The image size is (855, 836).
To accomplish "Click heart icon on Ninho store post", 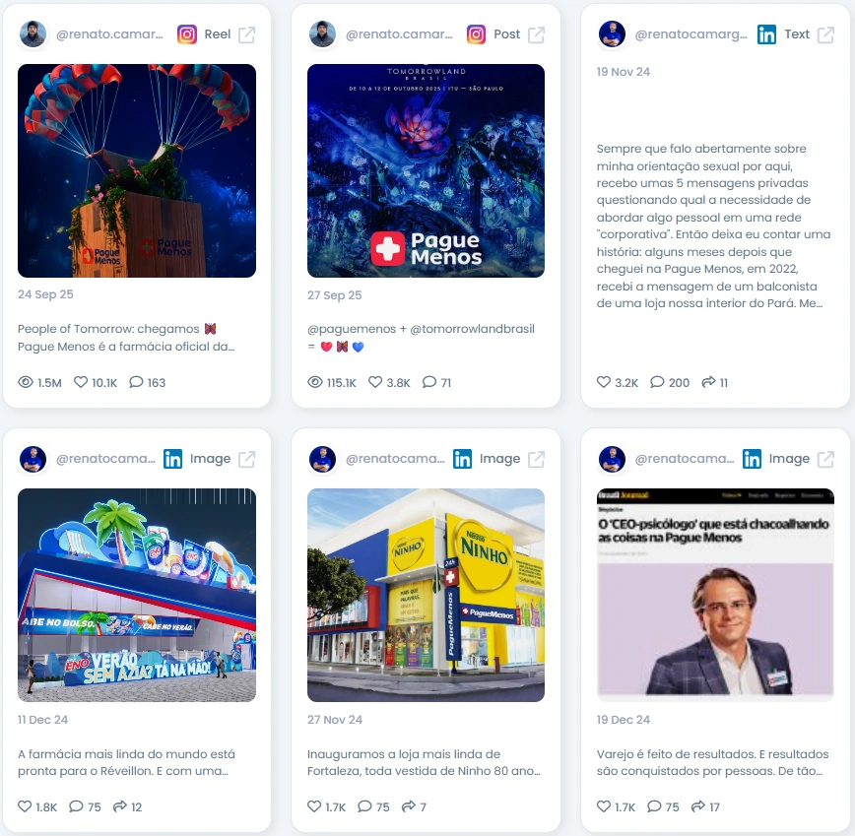I will [x=314, y=806].
